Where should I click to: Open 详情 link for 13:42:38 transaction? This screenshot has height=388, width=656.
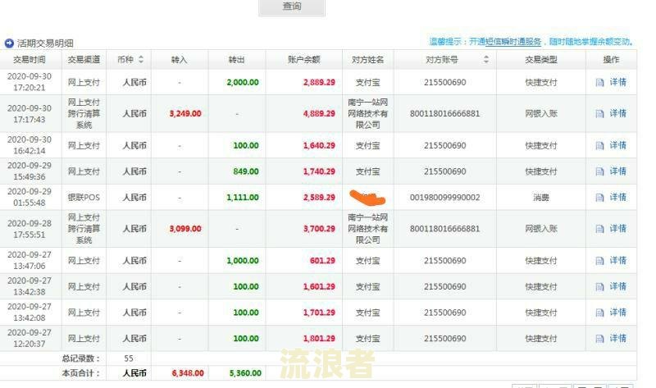pyautogui.click(x=618, y=286)
